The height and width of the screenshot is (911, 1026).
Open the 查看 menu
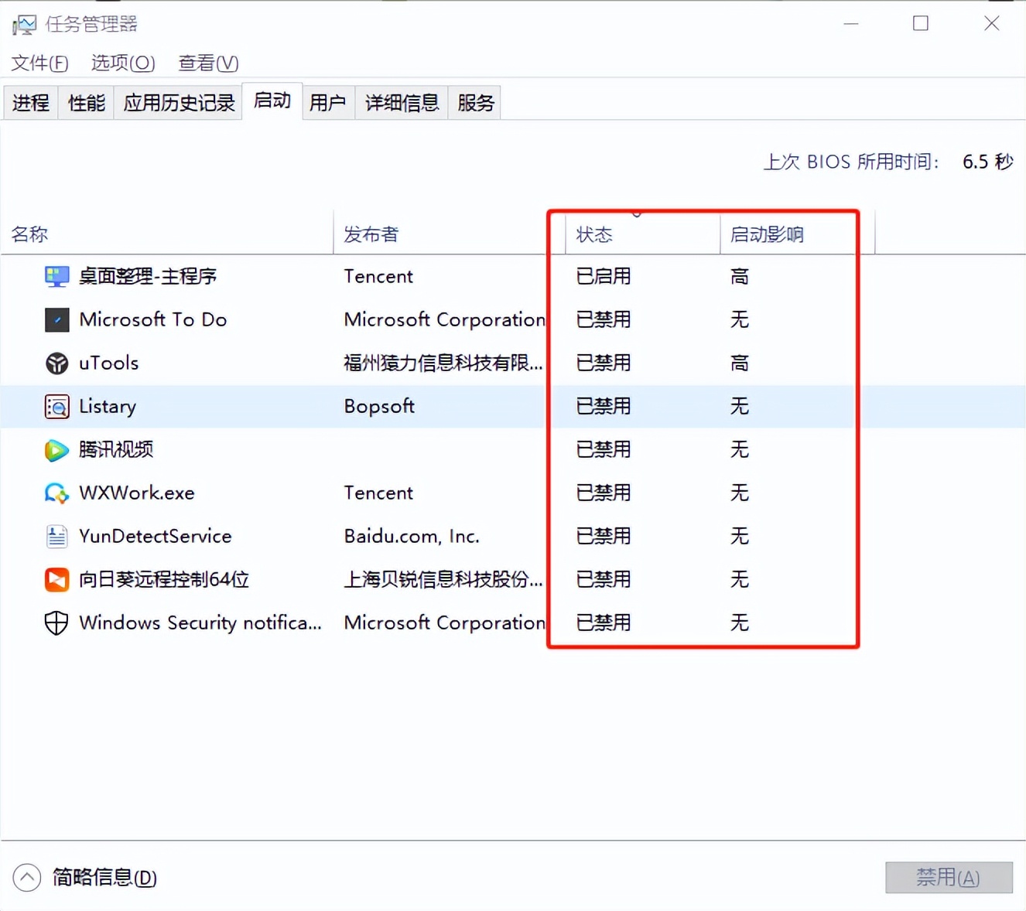[x=207, y=63]
